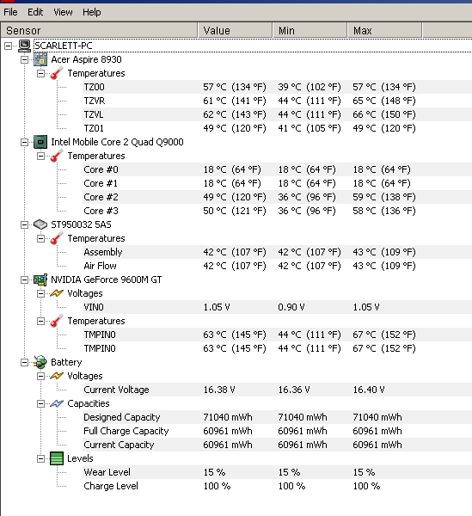Click Current Voltage max 16.40 V
Viewport: 472px width, 516px height.
pyautogui.click(x=369, y=390)
